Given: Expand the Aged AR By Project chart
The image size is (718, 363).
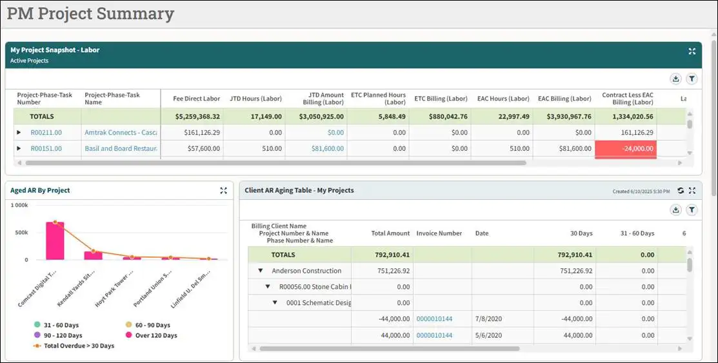Looking at the screenshot, I should coord(223,190).
